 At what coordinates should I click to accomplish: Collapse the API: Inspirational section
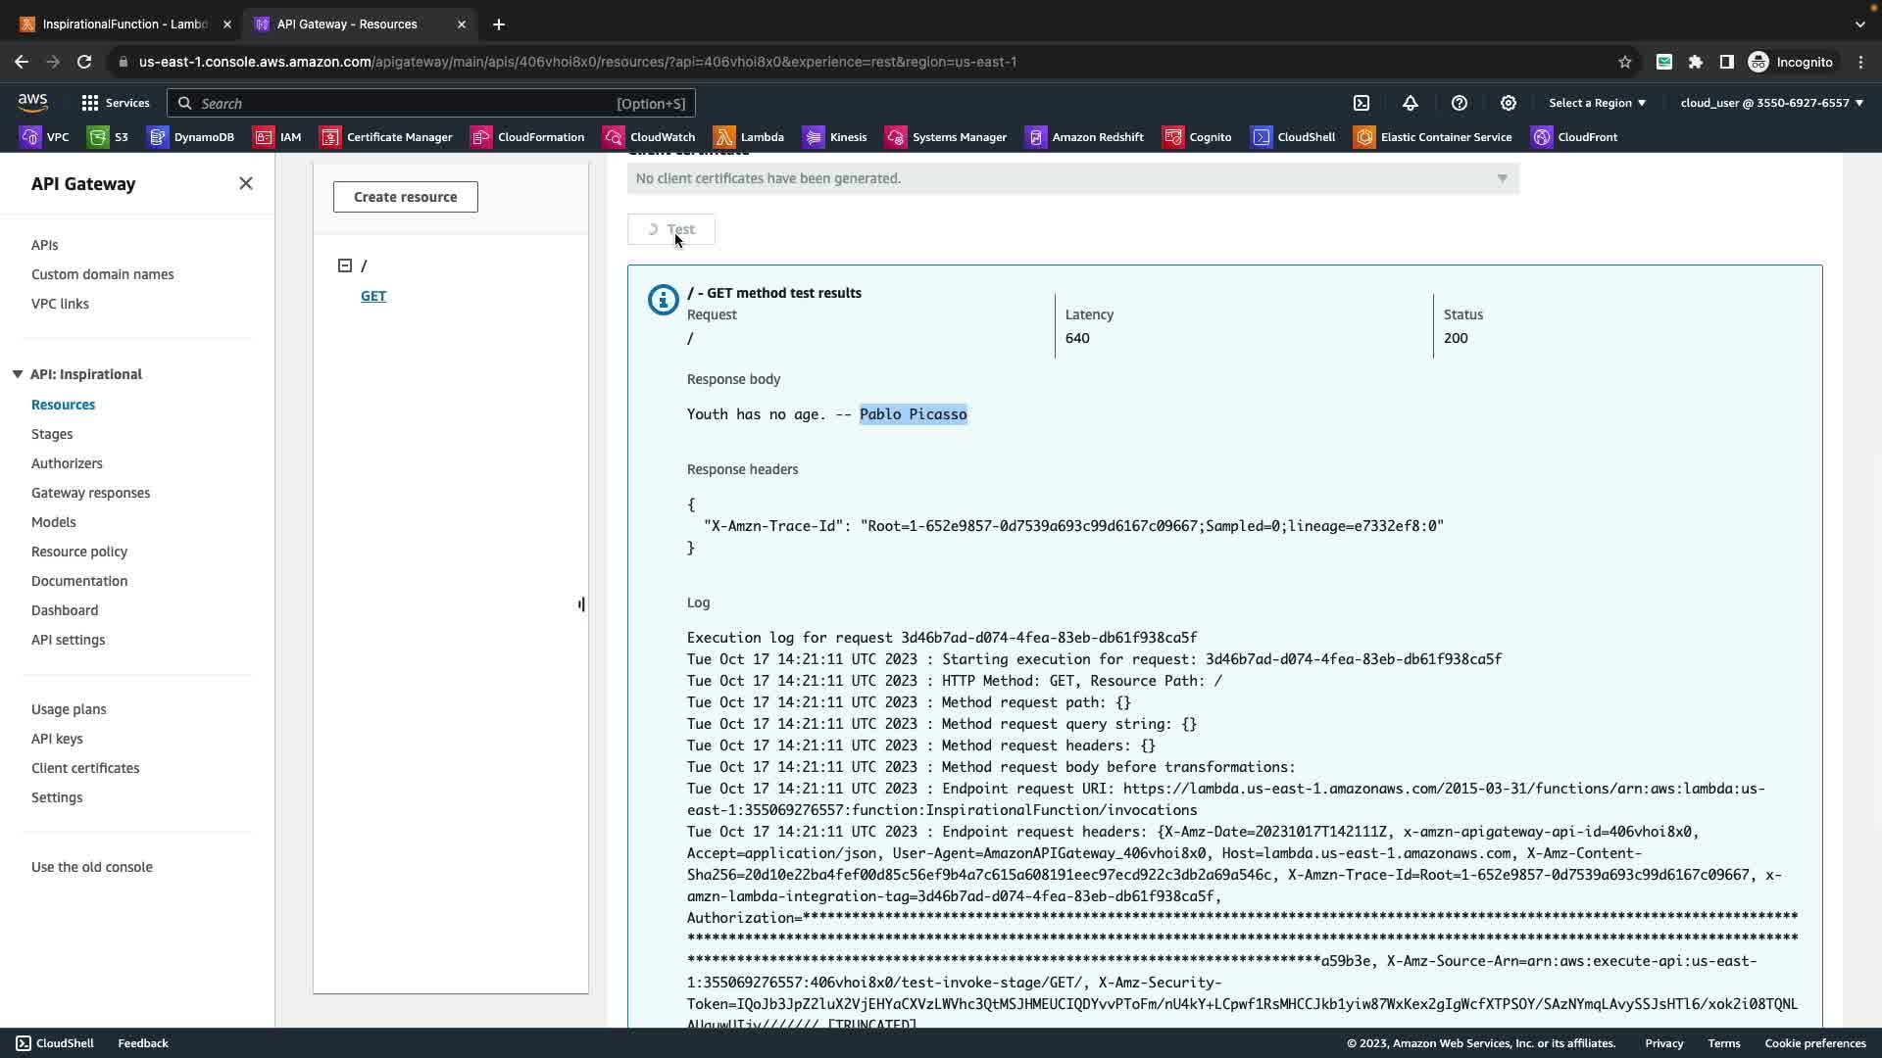(18, 374)
